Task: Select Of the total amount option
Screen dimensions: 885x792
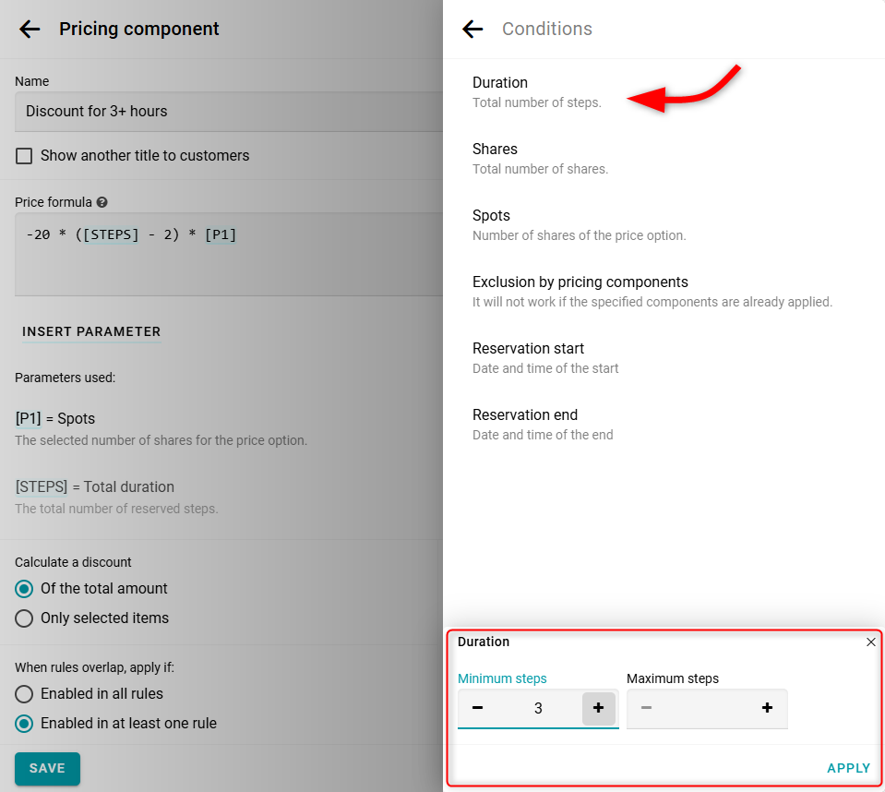Action: tap(24, 589)
